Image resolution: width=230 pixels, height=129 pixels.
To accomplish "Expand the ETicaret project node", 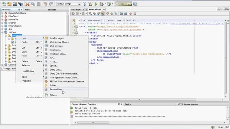I will click(2, 23).
